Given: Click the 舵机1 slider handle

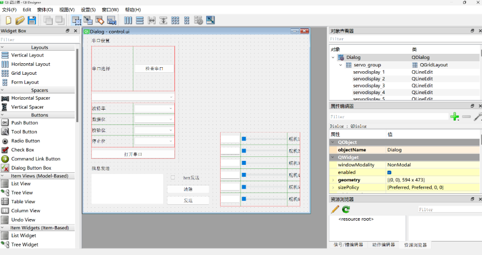Looking at the screenshot, I should point(244,139).
